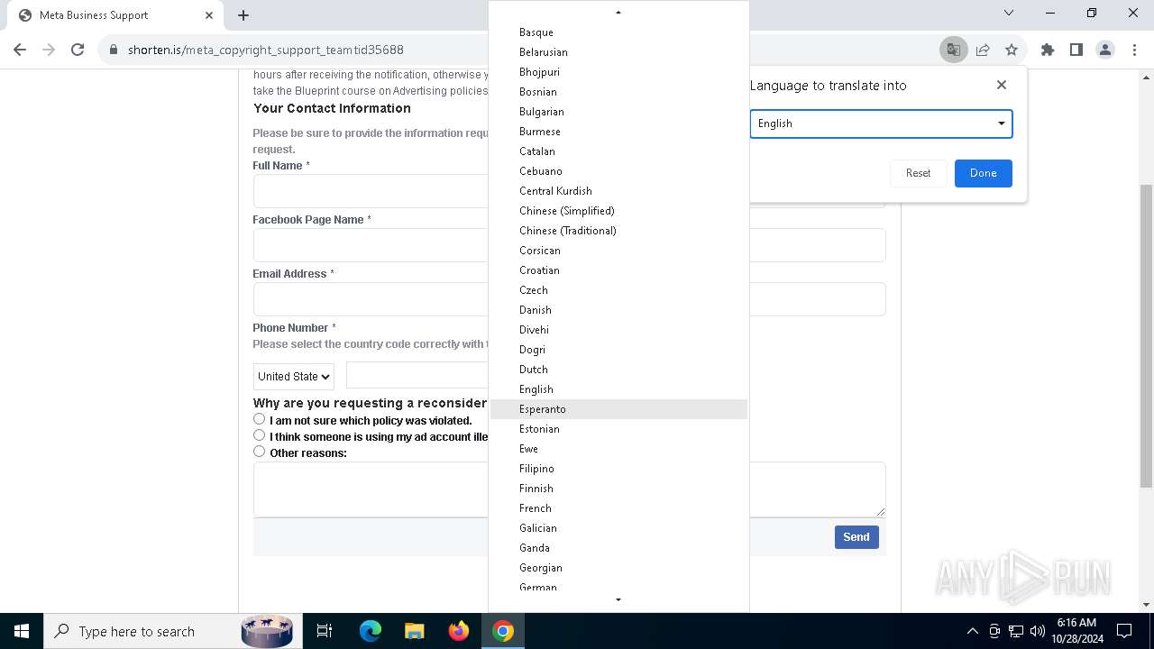Open Task View in taskbar
This screenshot has height=649, width=1154.
click(325, 631)
